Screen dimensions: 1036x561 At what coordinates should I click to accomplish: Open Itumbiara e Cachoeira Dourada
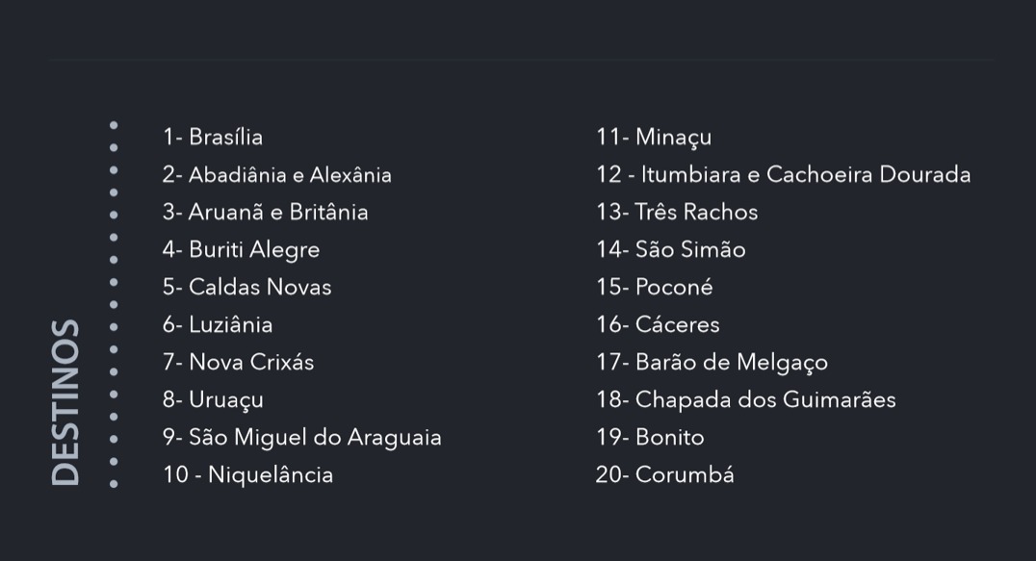tap(783, 175)
